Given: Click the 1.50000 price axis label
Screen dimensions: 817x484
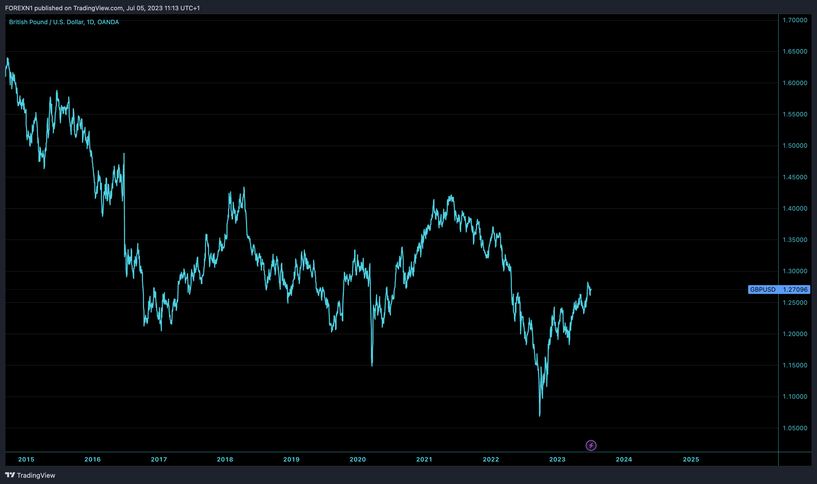Looking at the screenshot, I should [x=795, y=145].
